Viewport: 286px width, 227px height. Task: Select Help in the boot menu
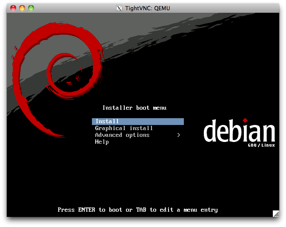(x=102, y=142)
